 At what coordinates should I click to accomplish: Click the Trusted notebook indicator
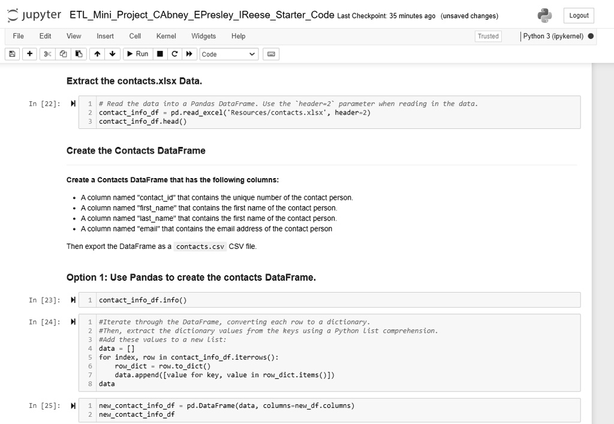click(x=488, y=36)
